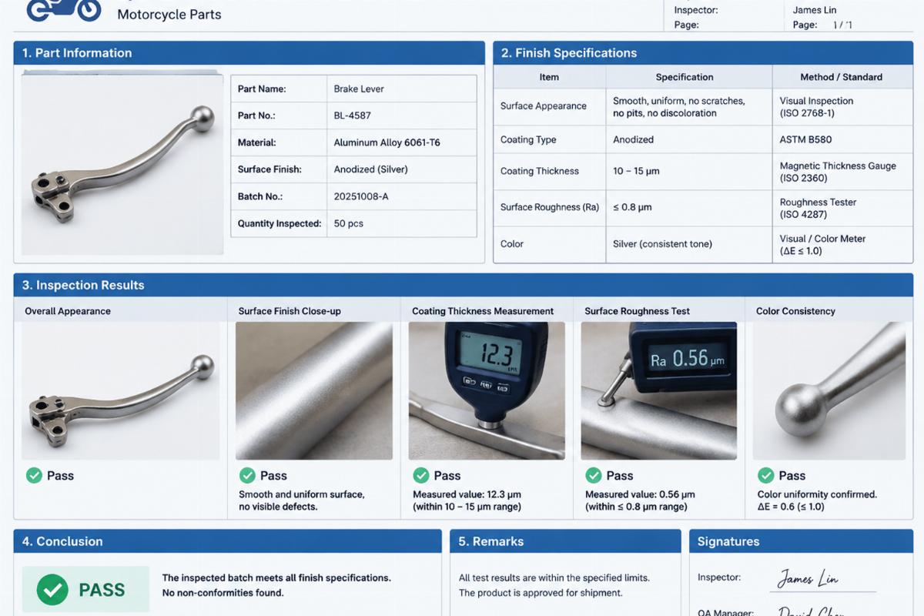Click the Measured value: 0.56 µm text
The height and width of the screenshot is (616, 924).
tap(640, 494)
